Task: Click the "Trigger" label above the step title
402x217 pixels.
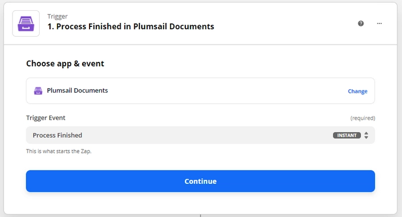Action: (57, 17)
